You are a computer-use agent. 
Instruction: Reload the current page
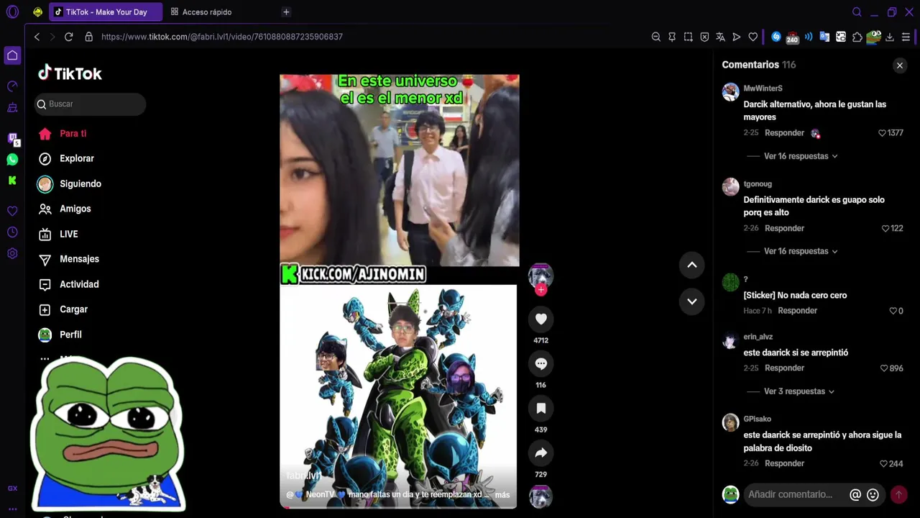point(68,37)
